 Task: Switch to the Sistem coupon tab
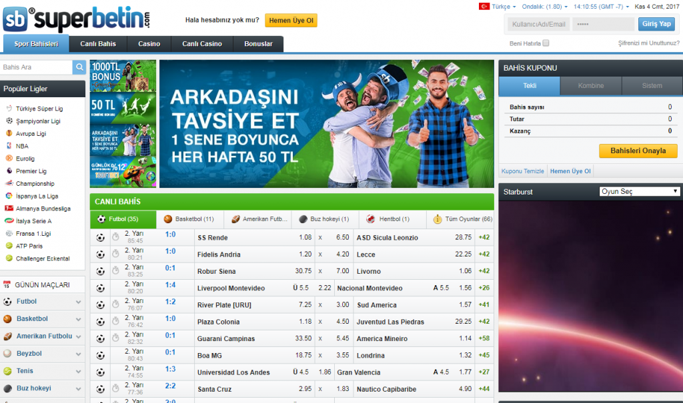[x=652, y=86]
